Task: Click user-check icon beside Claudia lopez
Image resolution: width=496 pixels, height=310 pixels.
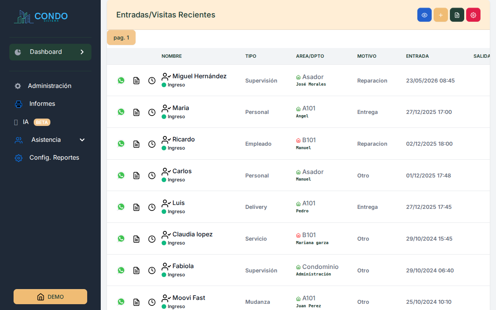Action: 166,234
